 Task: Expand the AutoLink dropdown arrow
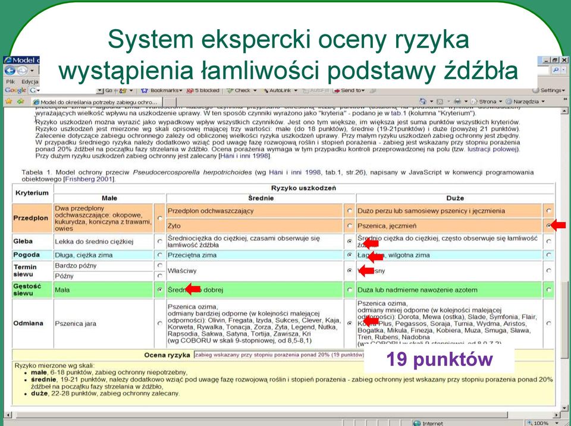(x=296, y=90)
